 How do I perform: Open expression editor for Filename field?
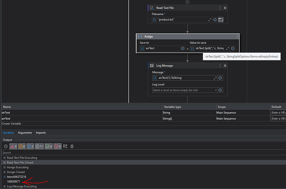[210, 19]
